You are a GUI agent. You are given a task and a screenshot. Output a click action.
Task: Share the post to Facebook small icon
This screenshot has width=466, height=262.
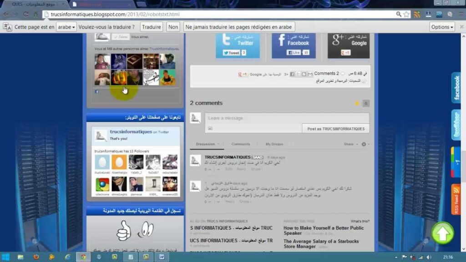292,74
